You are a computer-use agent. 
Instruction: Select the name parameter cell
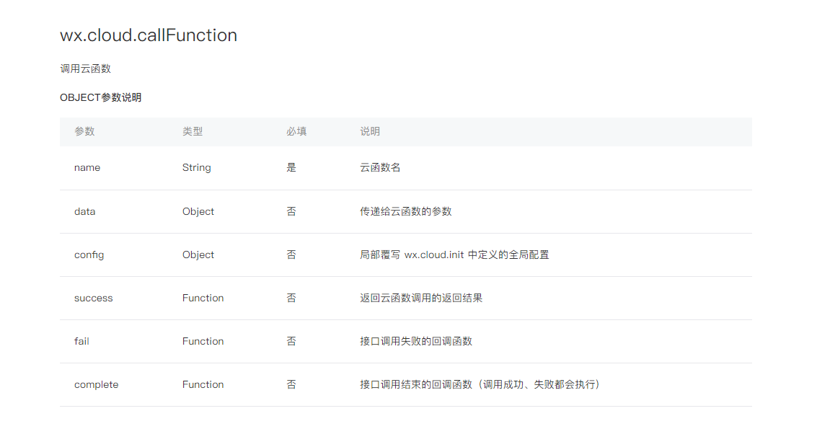[87, 167]
